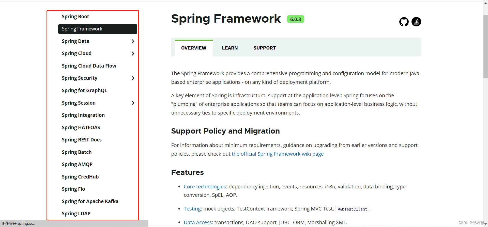Expand the Spring Session submenu chevron
The width and height of the screenshot is (488, 227).
pos(133,103)
